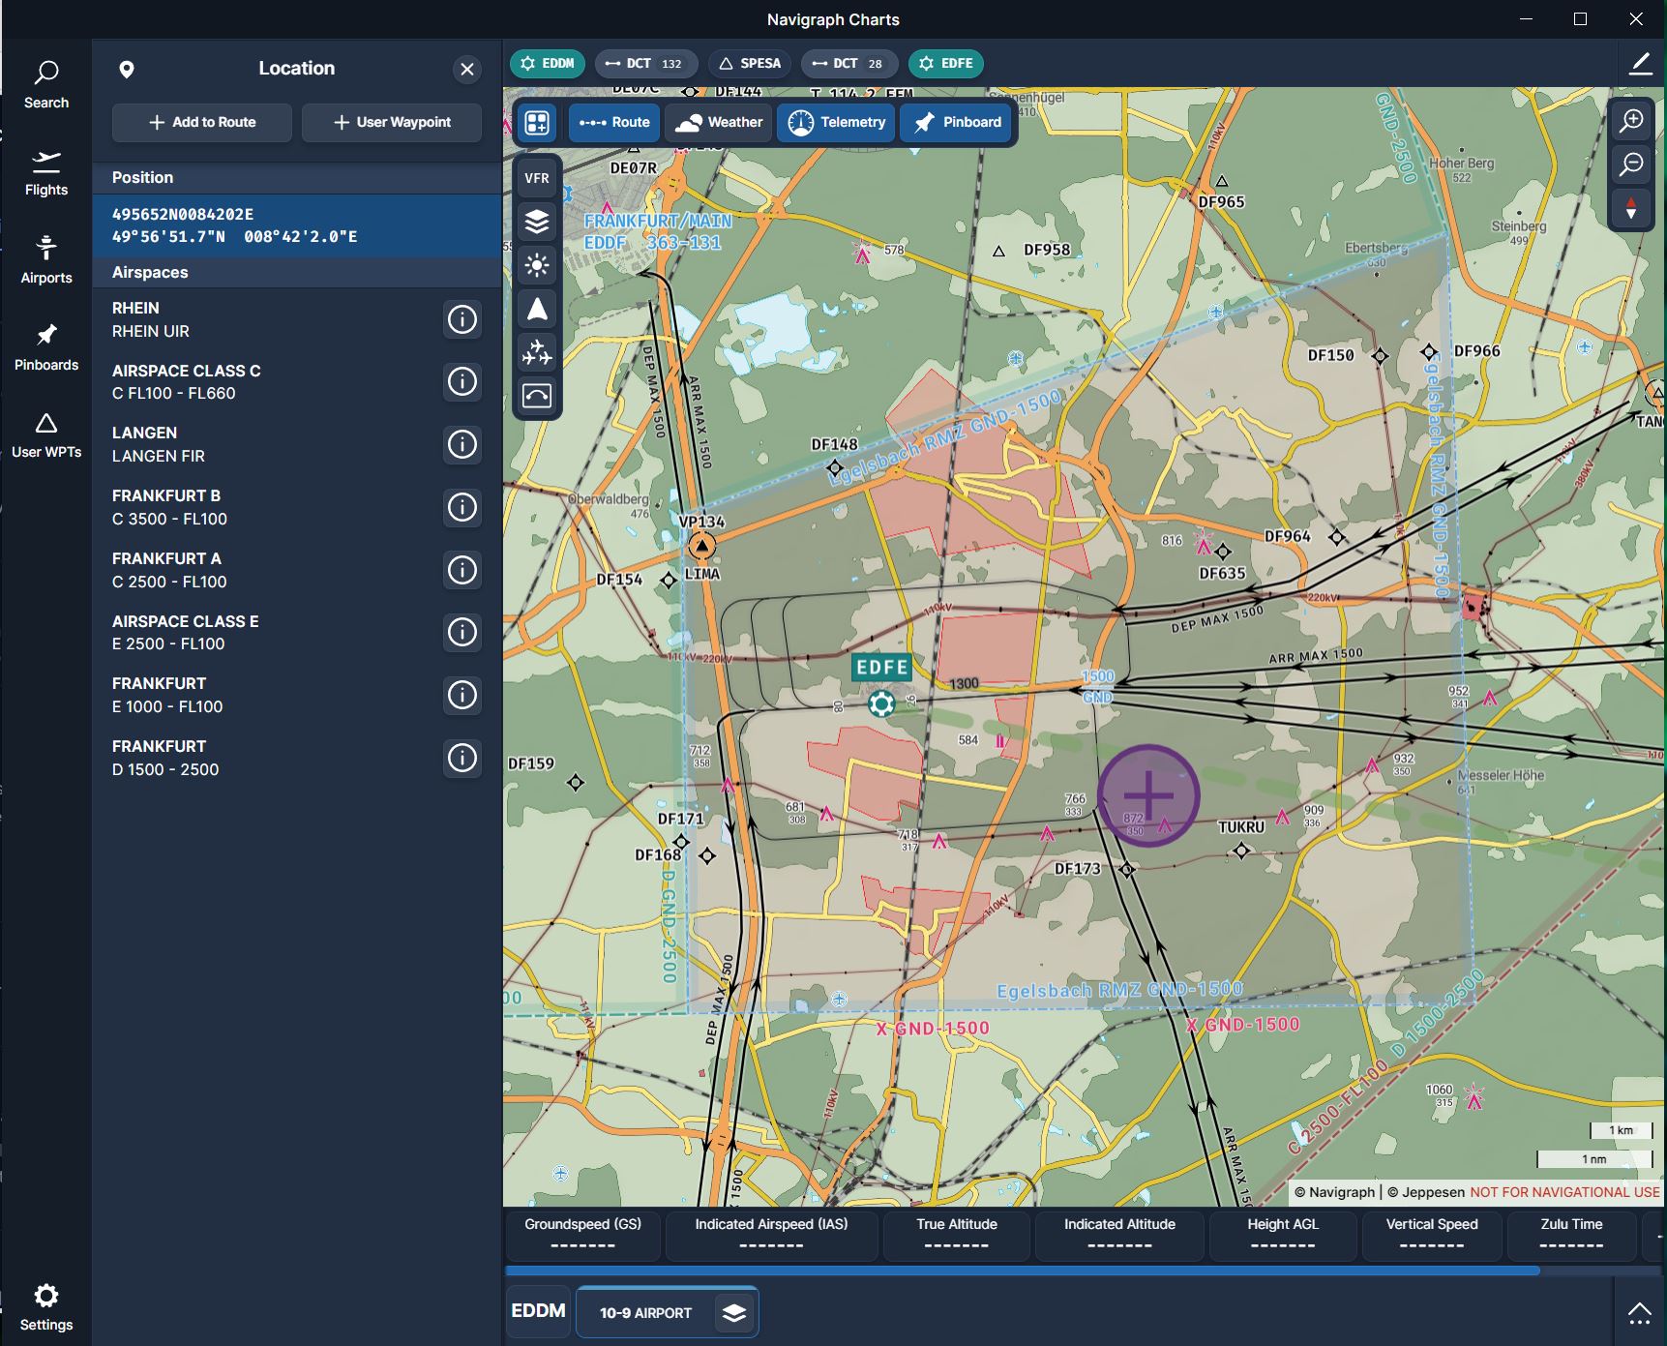Open the Search sidebar tab
The width and height of the screenshot is (1667, 1346).
pyautogui.click(x=46, y=85)
